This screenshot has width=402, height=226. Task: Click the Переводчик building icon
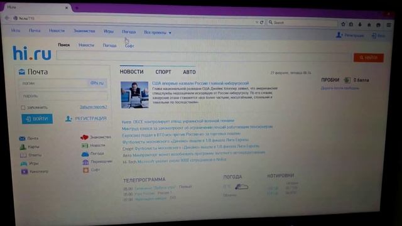pyautogui.click(x=85, y=162)
